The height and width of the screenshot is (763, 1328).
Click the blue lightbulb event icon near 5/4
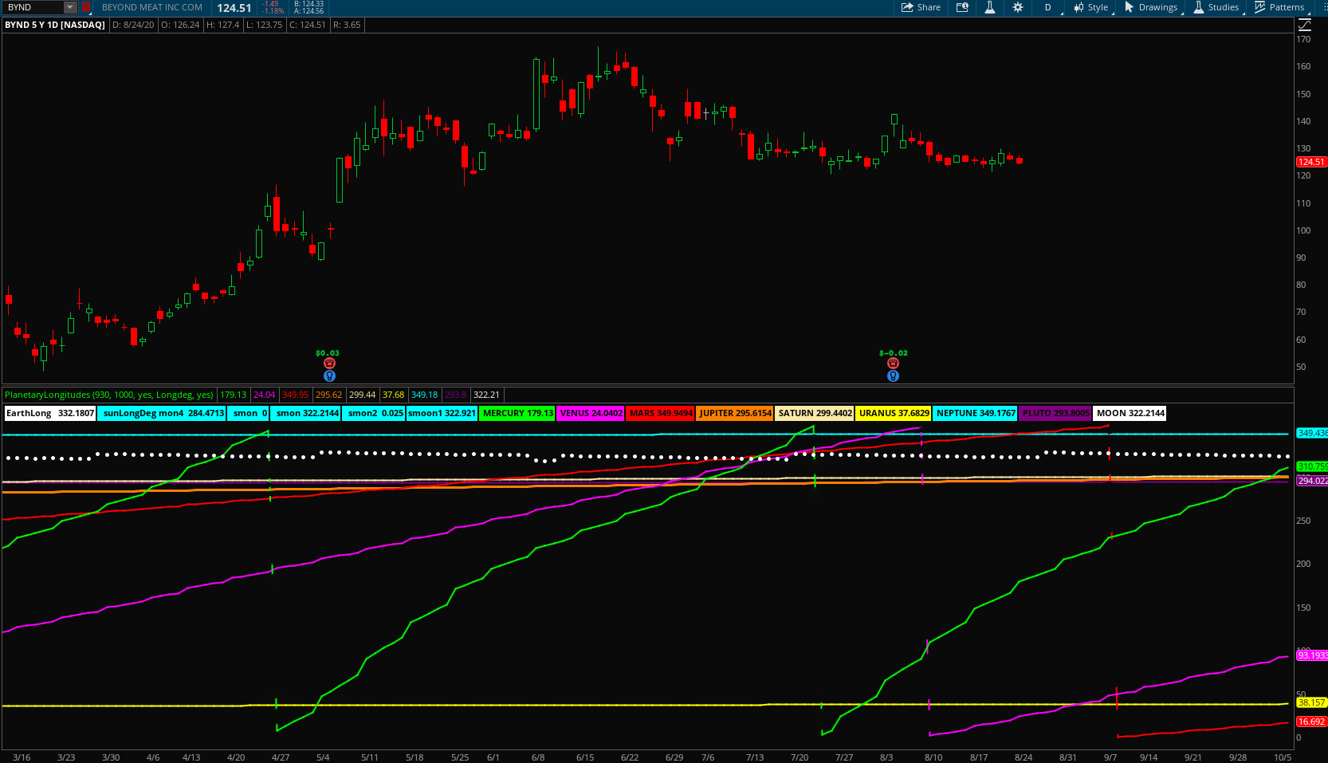point(329,376)
